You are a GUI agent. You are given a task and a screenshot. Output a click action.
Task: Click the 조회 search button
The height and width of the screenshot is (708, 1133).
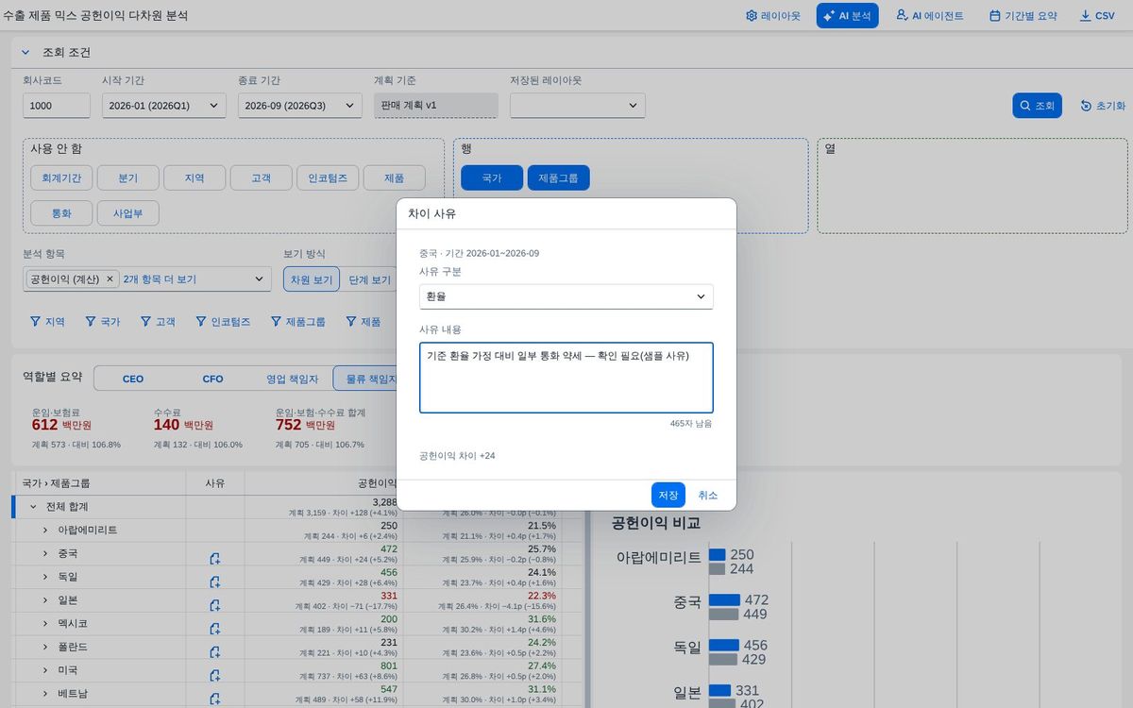coord(1038,106)
